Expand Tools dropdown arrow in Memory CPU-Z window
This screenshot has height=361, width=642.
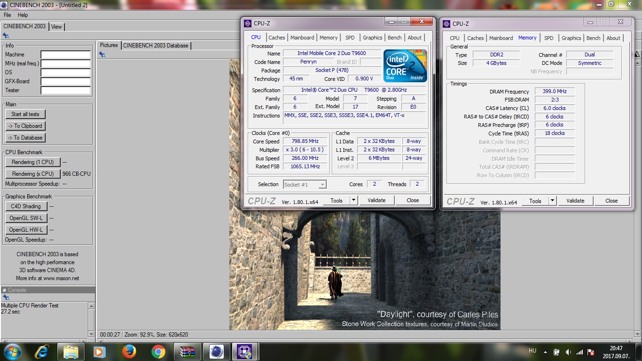[552, 201]
